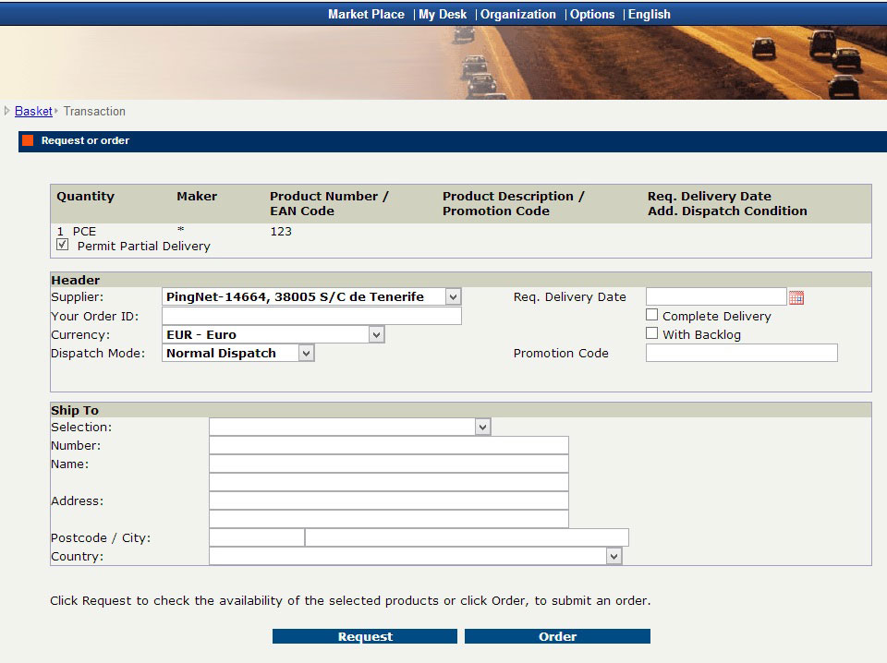Open the Dispatch Mode dropdown

pos(238,354)
